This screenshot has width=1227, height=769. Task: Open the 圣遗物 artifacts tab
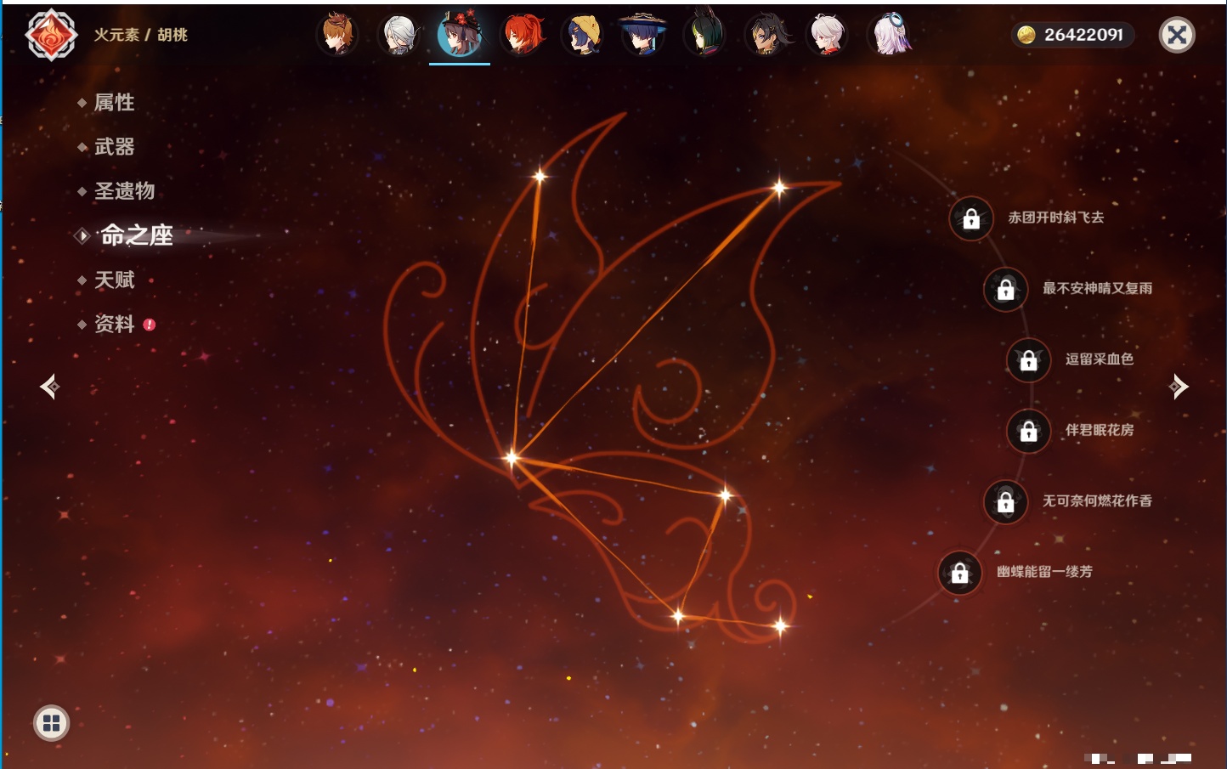click(x=124, y=191)
